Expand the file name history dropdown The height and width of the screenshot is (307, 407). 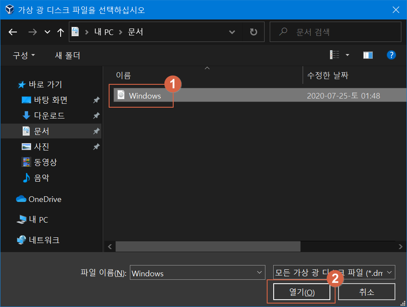click(x=259, y=272)
